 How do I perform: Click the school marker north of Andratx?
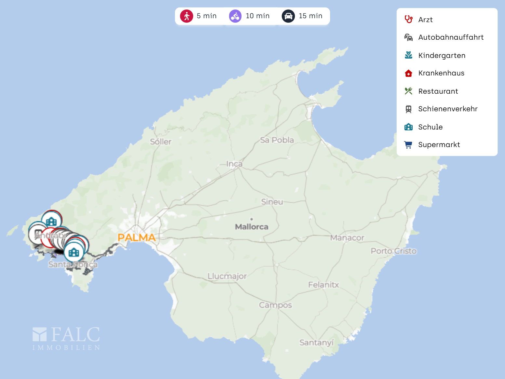(x=51, y=221)
